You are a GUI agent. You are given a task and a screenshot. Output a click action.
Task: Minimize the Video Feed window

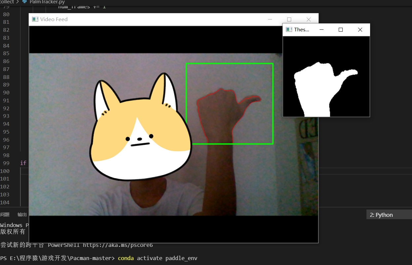[x=270, y=19]
